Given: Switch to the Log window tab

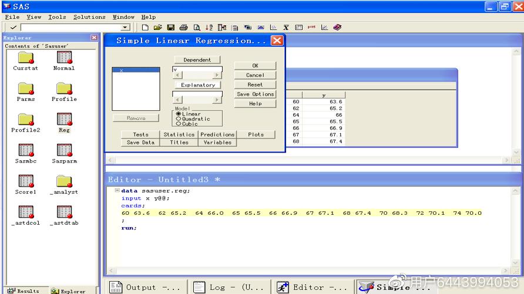Looking at the screenshot, I should coord(229,287).
